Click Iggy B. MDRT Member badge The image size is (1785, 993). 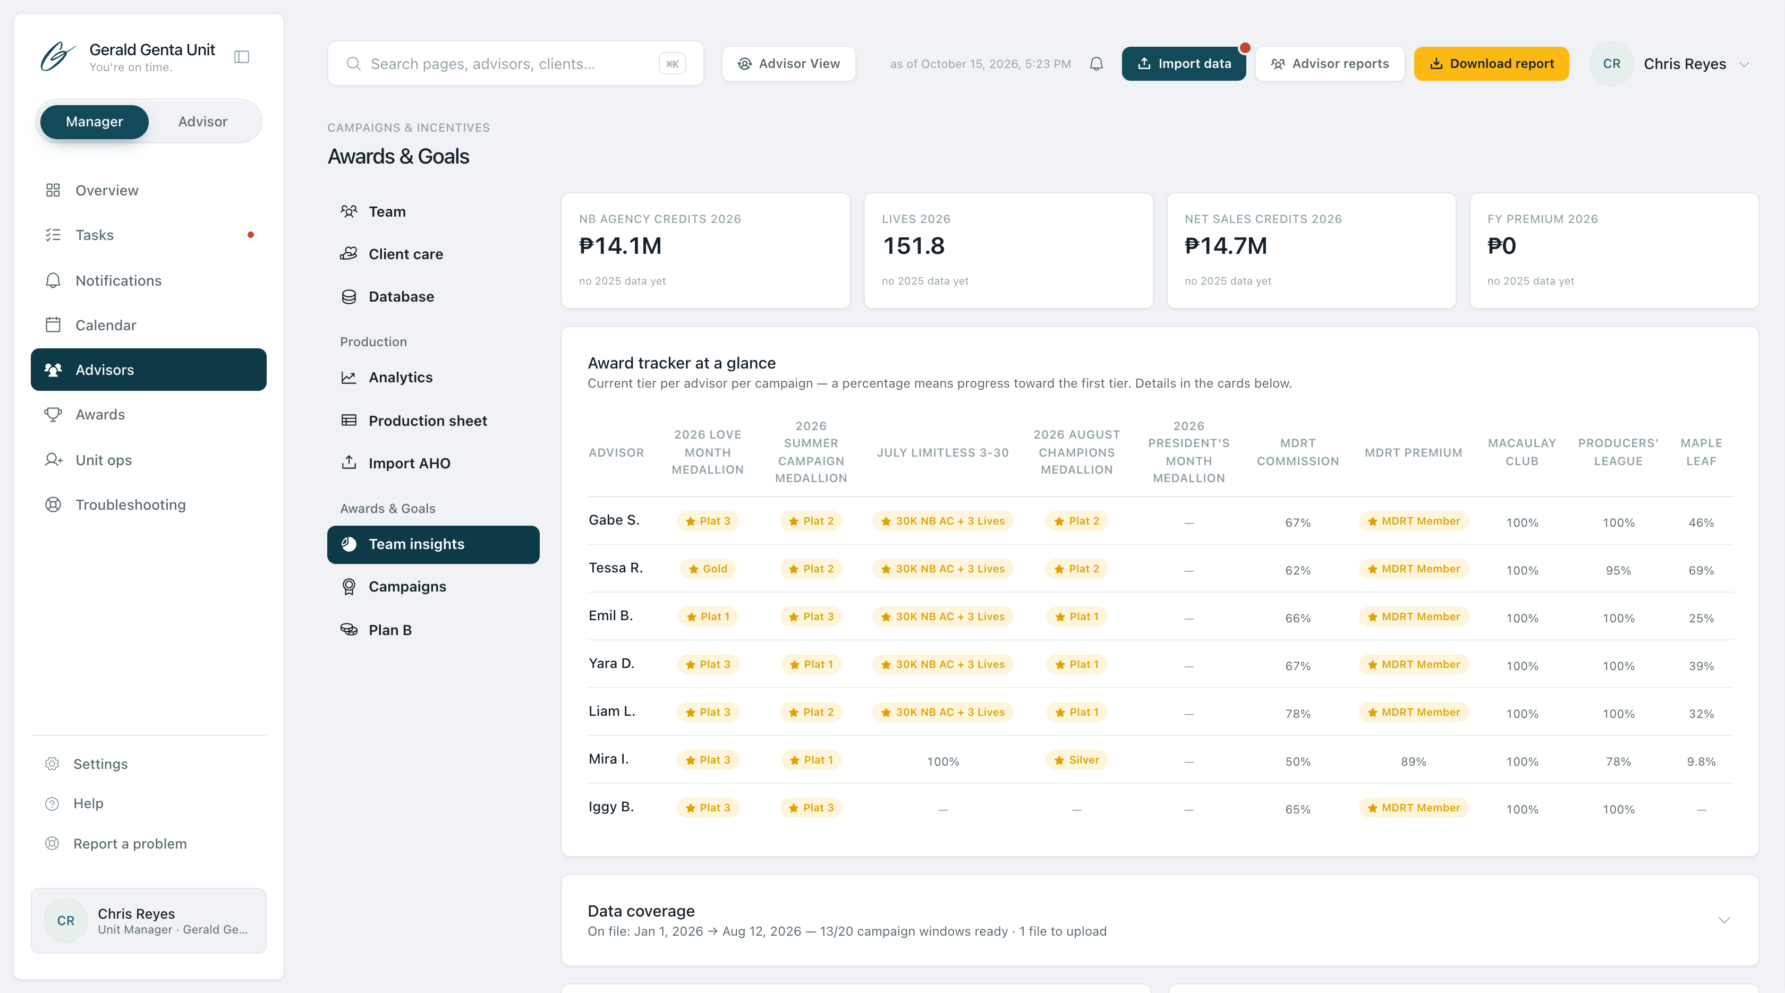[1413, 808]
